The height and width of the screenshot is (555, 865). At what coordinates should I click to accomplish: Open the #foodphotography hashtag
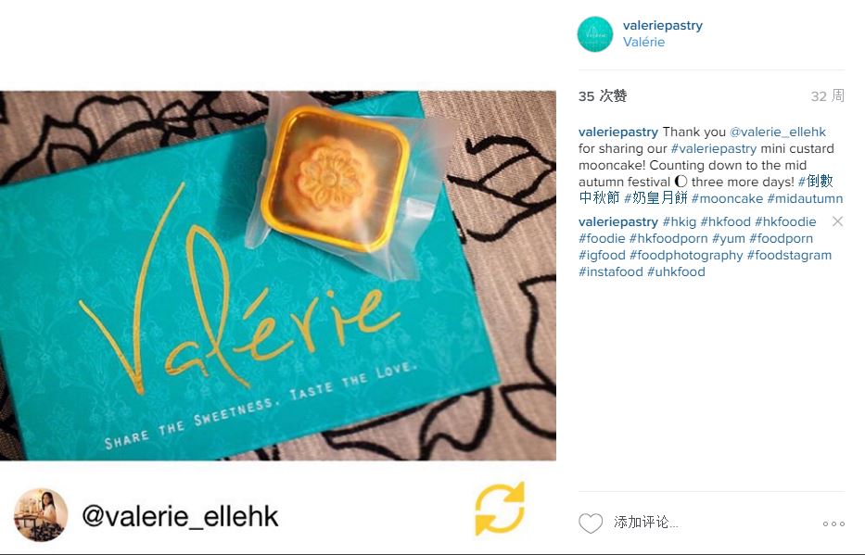click(686, 255)
